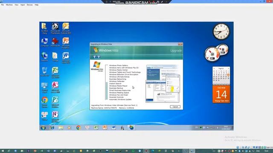Open the Microsoft Outlook desktop shortcut
This screenshot has width=273, height=153.
coord(66,28)
